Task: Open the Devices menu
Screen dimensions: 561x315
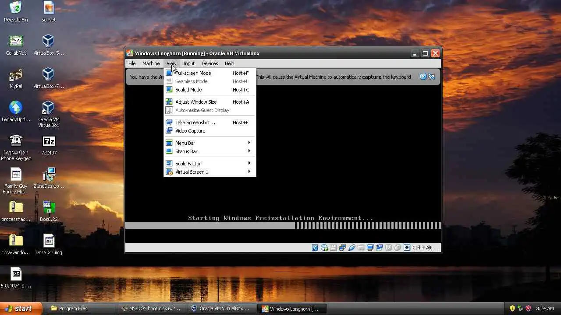Action: point(209,63)
